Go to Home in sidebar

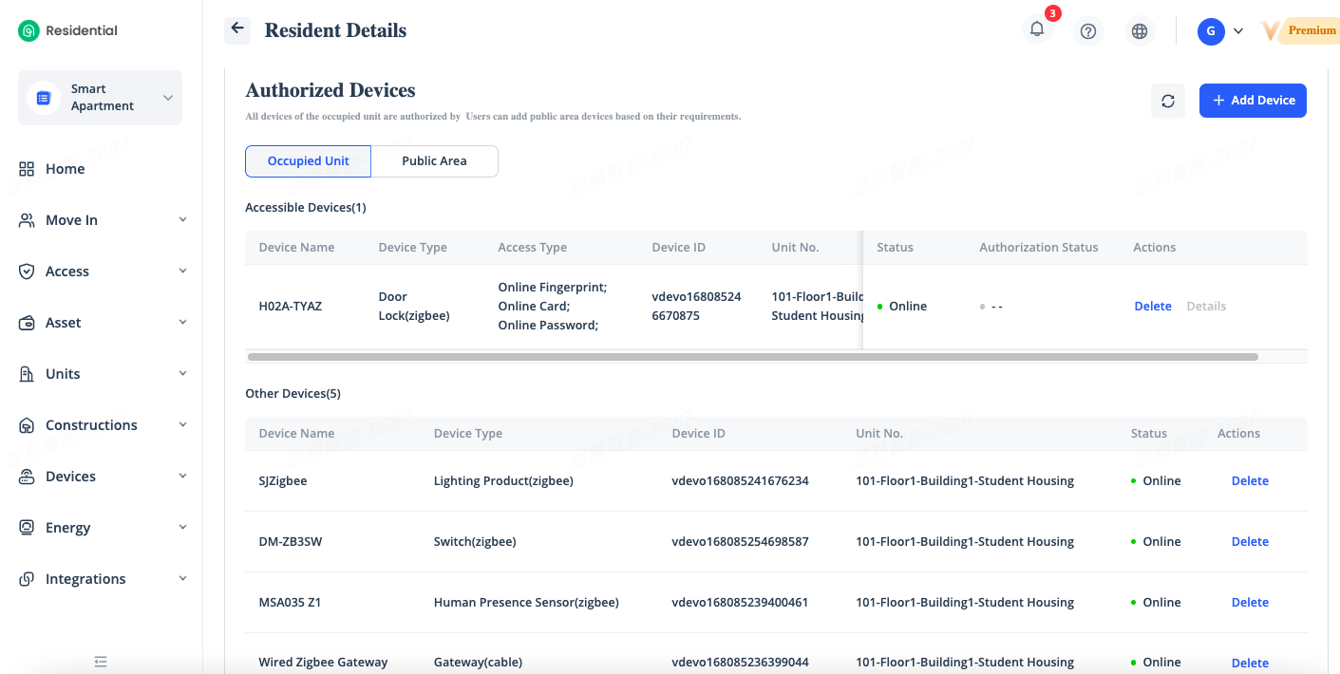pos(65,169)
